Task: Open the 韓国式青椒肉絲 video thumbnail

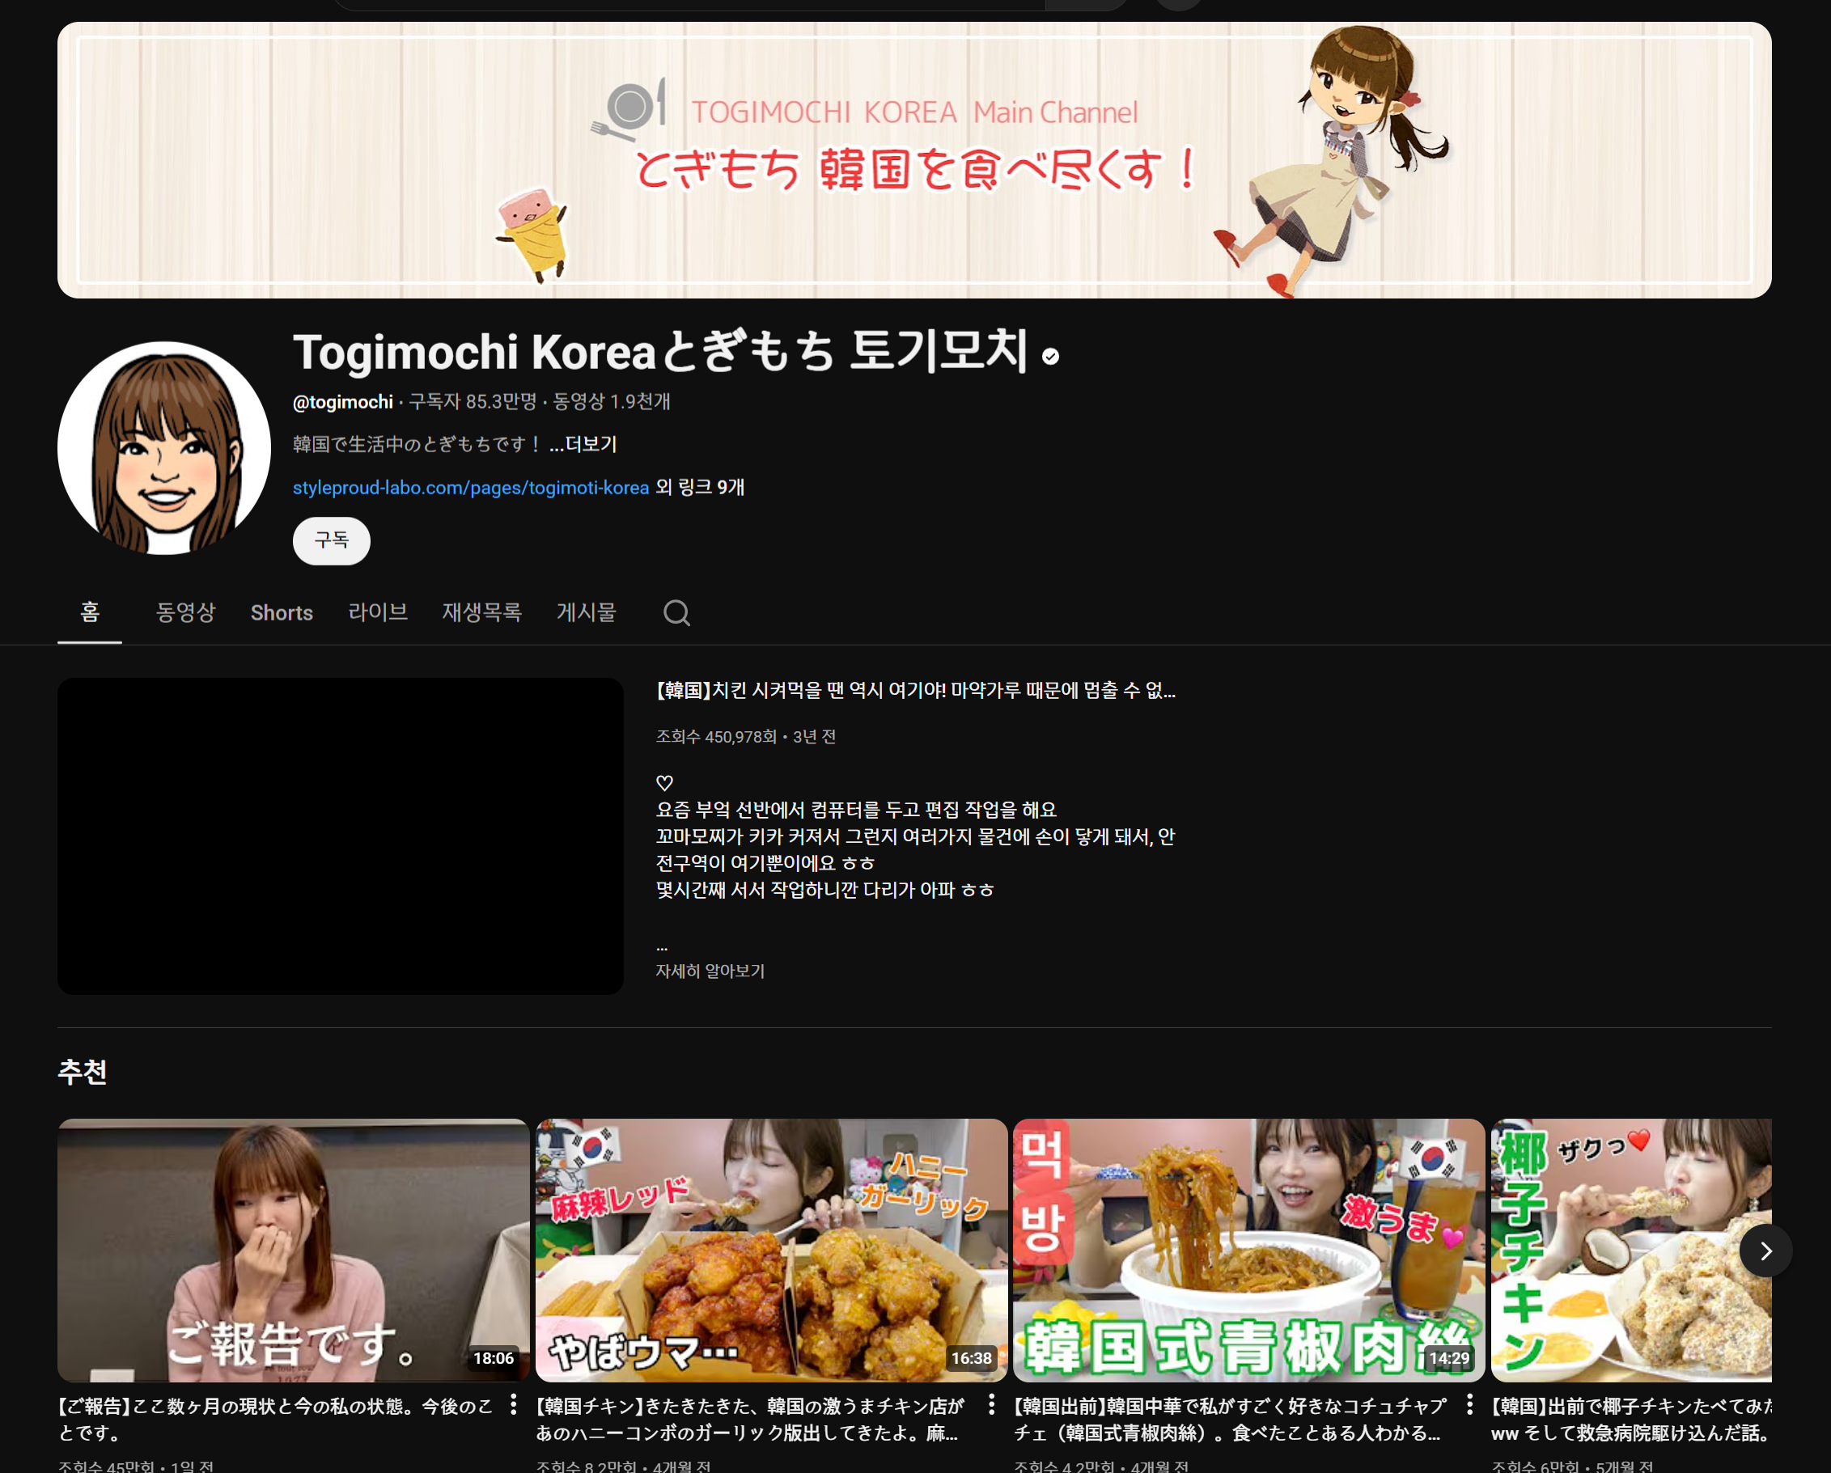Action: click(1248, 1250)
